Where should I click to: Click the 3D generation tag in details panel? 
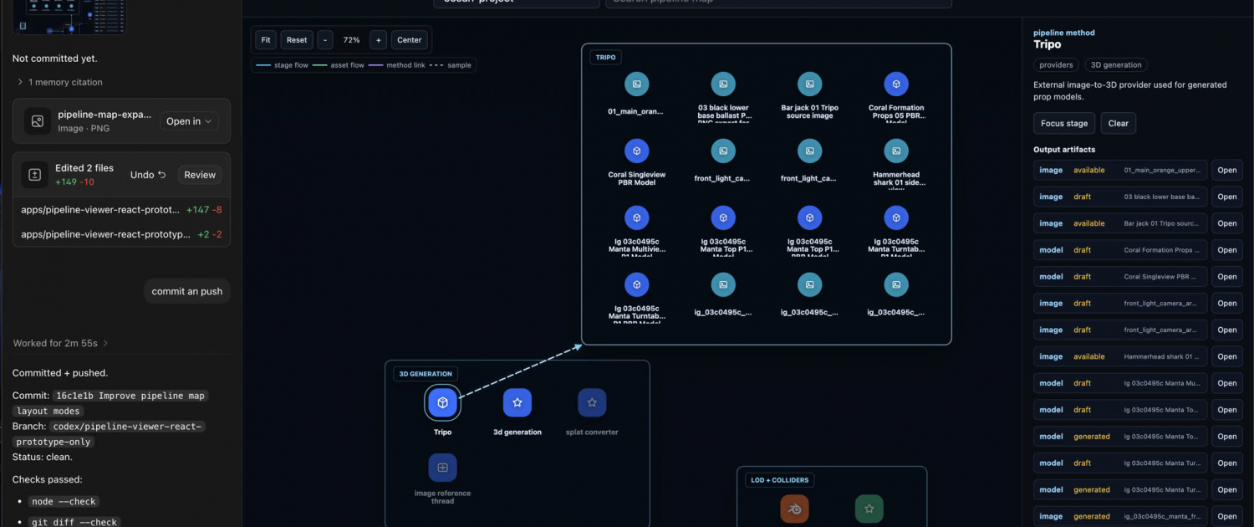tap(1116, 64)
